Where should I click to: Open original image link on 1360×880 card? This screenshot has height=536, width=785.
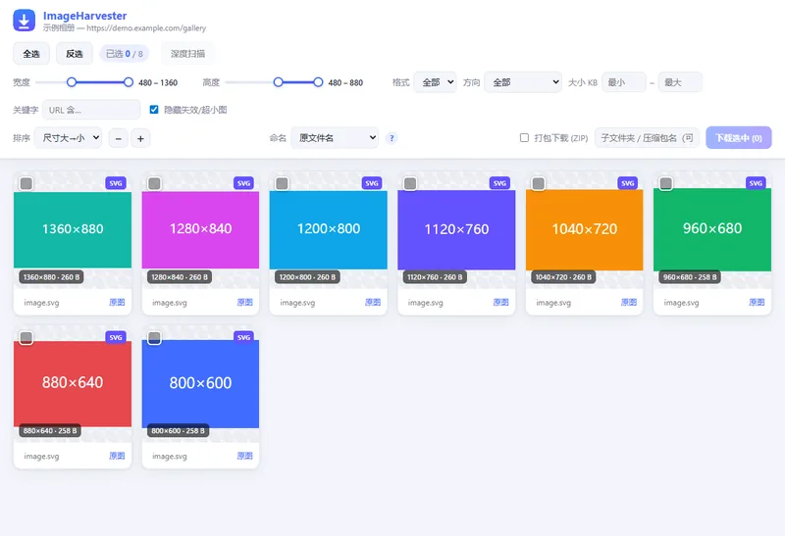tap(117, 302)
